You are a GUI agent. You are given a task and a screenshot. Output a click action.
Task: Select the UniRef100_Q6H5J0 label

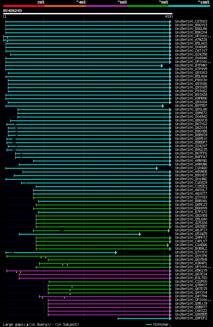pos(191,139)
